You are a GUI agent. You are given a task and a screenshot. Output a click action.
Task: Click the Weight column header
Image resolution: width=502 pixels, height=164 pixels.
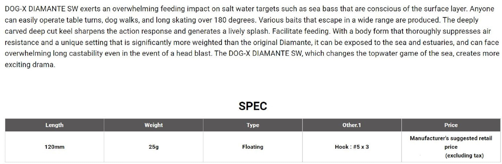153,125
